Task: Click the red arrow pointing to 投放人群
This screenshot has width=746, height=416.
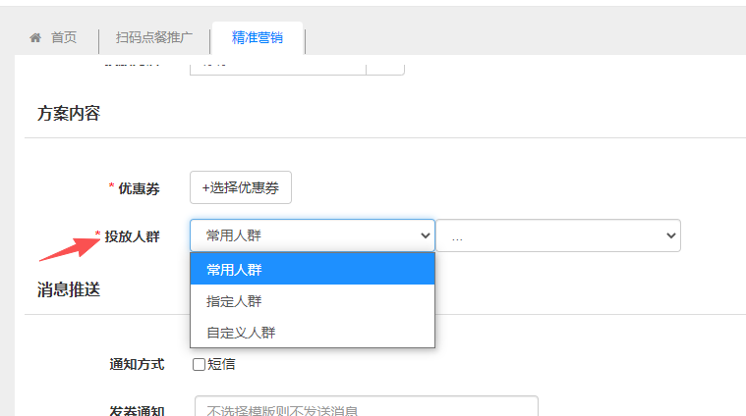Action: 65,247
